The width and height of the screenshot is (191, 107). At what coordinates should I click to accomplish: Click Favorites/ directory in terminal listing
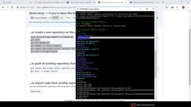click(82, 65)
